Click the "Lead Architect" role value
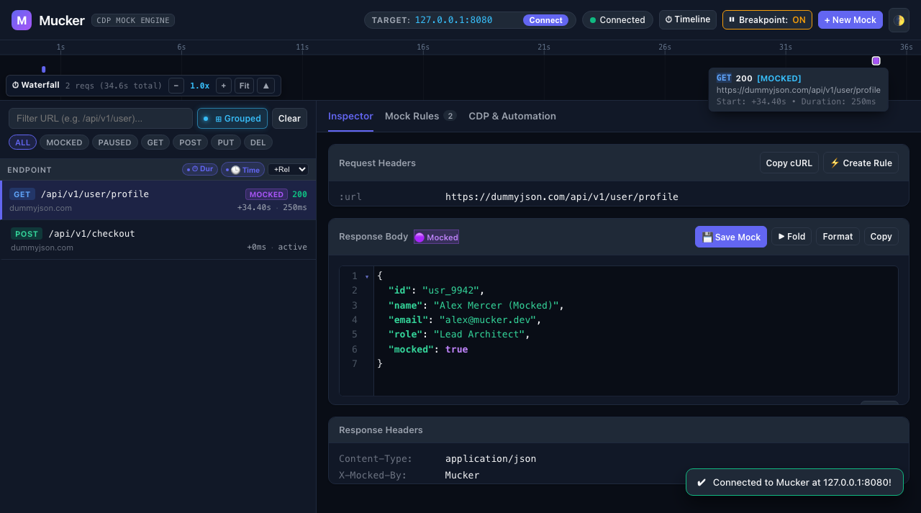This screenshot has height=513, width=921. [479, 334]
